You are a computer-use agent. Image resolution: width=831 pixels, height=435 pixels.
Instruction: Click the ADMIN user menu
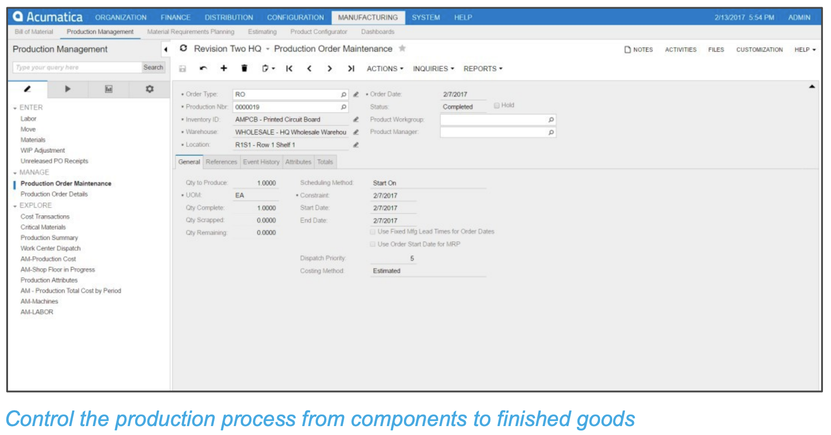[x=799, y=17]
